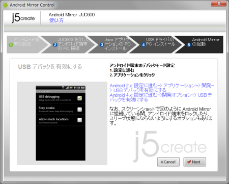
Task: Toggle USB debugging checkbox in phone image
Action: click(x=79, y=98)
